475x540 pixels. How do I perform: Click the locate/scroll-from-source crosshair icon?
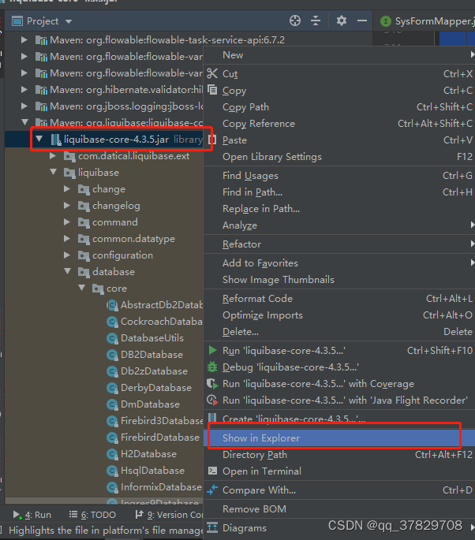tap(295, 21)
